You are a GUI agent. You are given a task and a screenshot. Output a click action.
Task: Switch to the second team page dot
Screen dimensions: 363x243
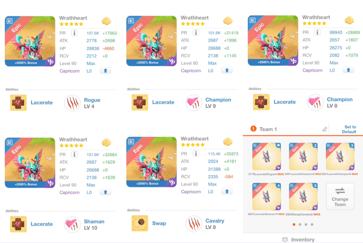300,224
